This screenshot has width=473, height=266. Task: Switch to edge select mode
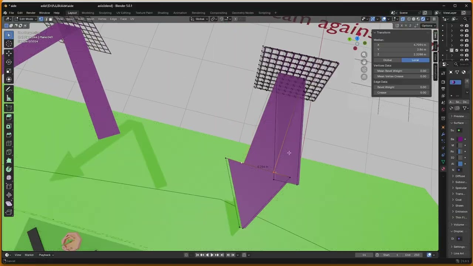point(46,19)
